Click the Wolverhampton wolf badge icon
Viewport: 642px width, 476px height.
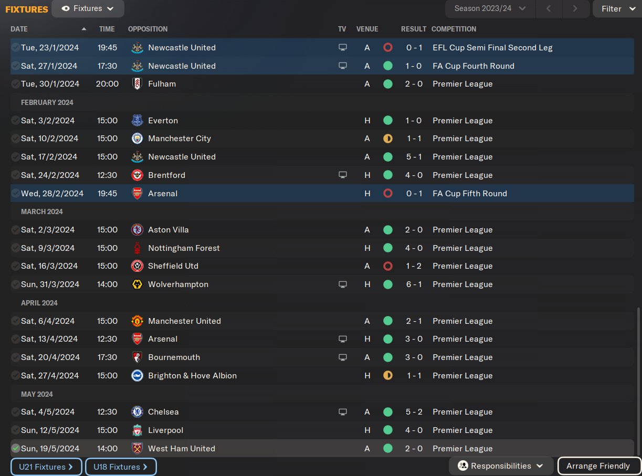coord(137,284)
